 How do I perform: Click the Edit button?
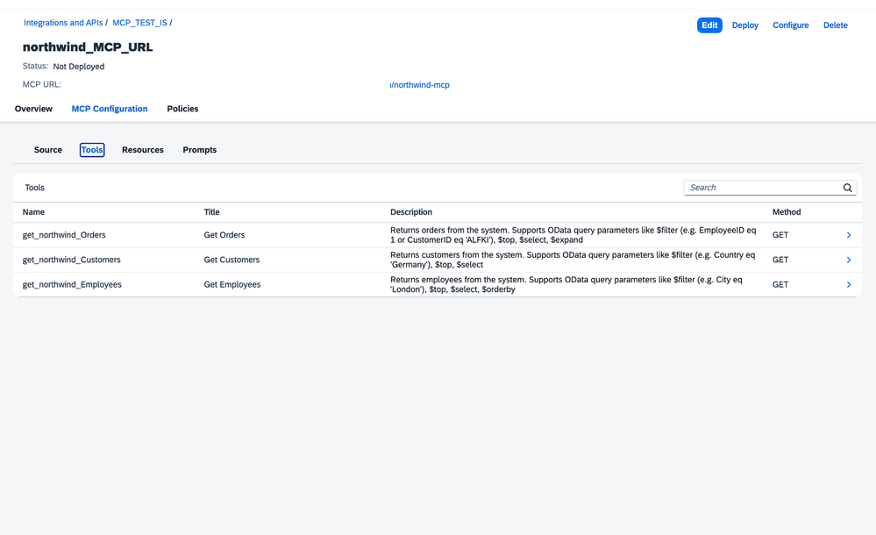pos(709,25)
